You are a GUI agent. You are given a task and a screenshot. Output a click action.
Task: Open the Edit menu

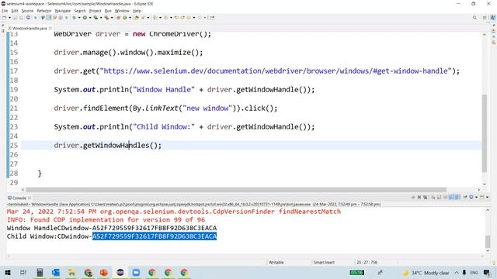(15, 11)
